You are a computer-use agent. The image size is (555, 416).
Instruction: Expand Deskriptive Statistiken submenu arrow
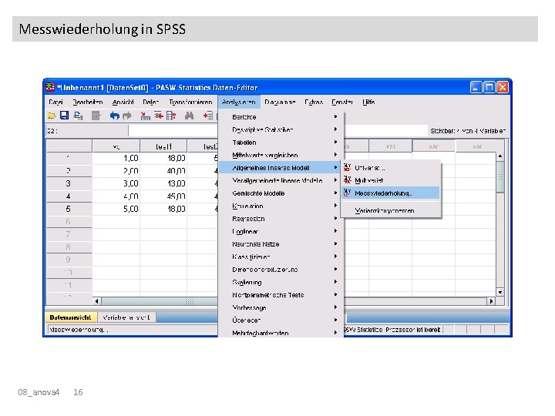point(335,129)
